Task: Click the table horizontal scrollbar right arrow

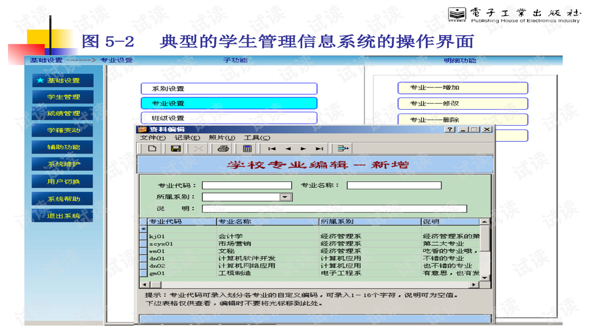Action: pyautogui.click(x=474, y=284)
